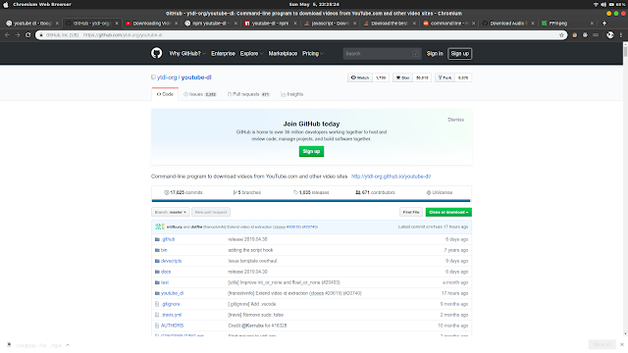The image size is (628, 353).
Task: Click the header Sign up button
Action: [x=460, y=54]
